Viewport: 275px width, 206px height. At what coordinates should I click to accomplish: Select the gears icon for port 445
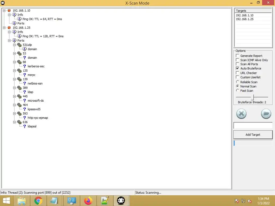pyautogui.click(x=19, y=96)
